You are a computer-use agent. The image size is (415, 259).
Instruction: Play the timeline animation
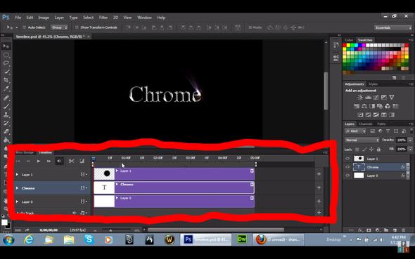click(x=39, y=161)
